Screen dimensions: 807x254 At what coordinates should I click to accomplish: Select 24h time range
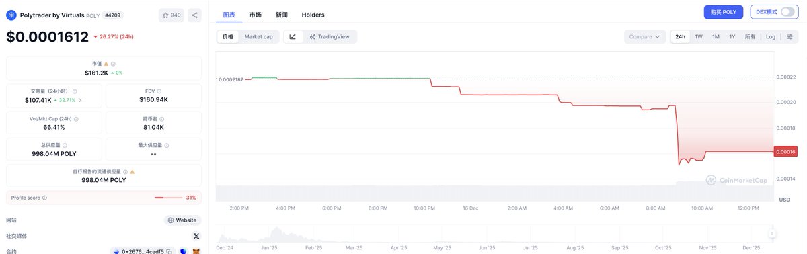point(680,36)
